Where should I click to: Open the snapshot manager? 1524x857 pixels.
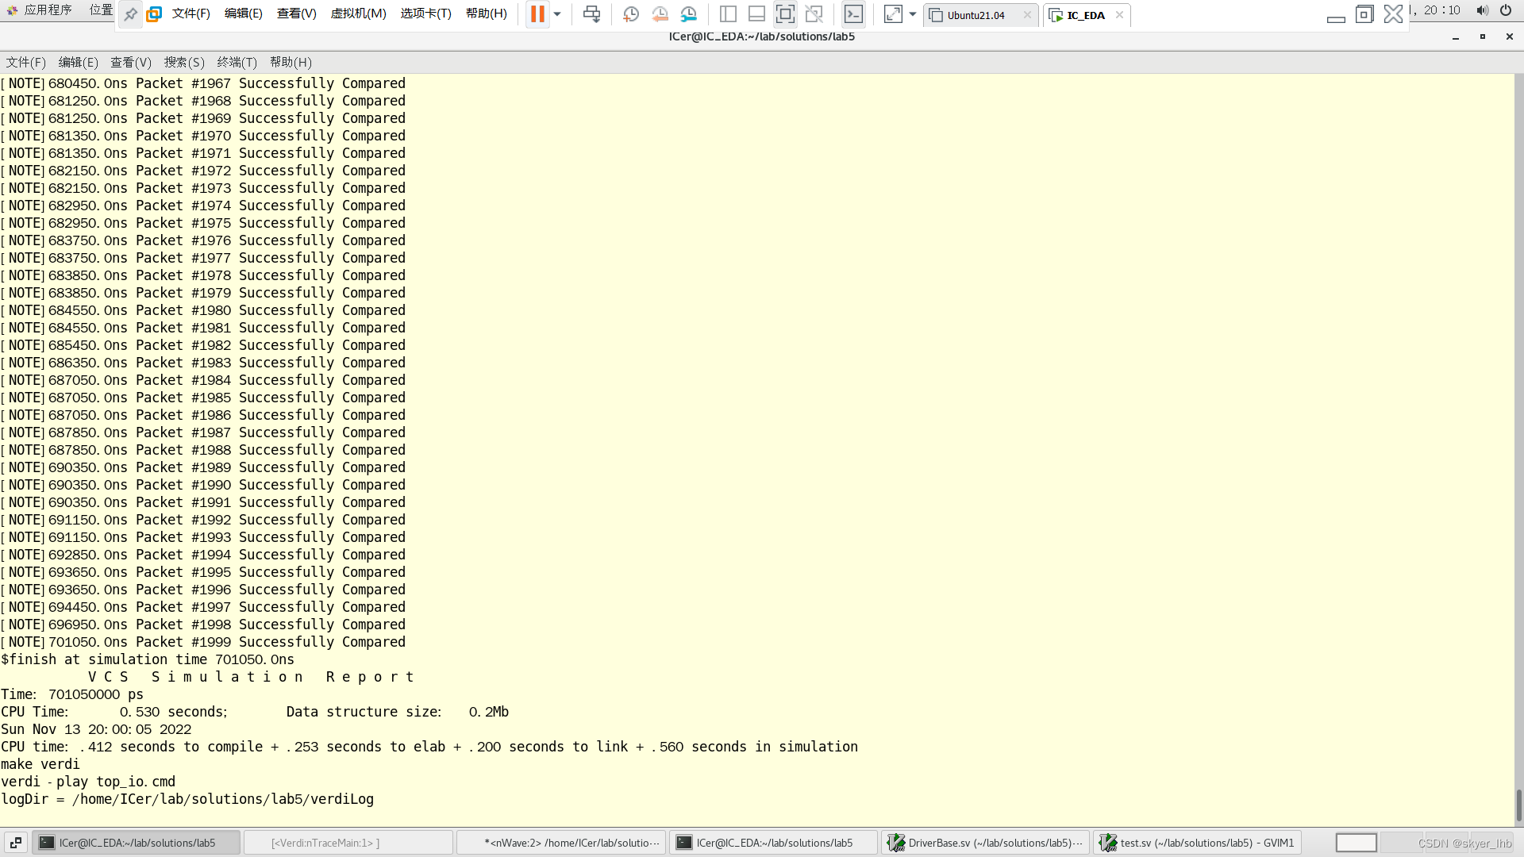pyautogui.click(x=688, y=14)
